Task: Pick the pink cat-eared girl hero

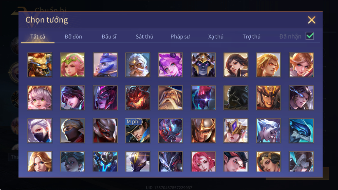Action: 40,98
